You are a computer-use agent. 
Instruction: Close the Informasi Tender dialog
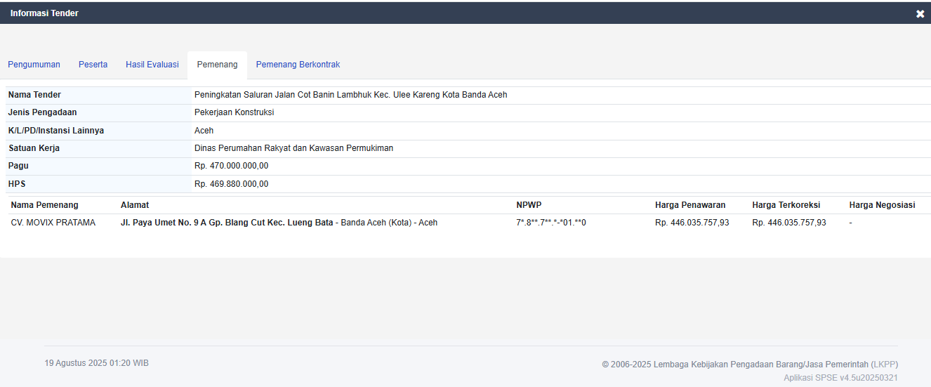pyautogui.click(x=920, y=14)
